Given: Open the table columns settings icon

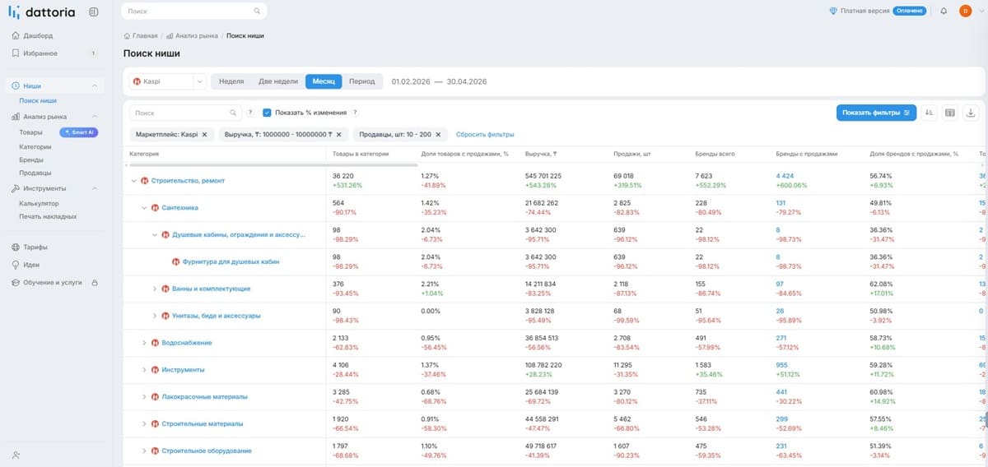Looking at the screenshot, I should pyautogui.click(x=949, y=113).
